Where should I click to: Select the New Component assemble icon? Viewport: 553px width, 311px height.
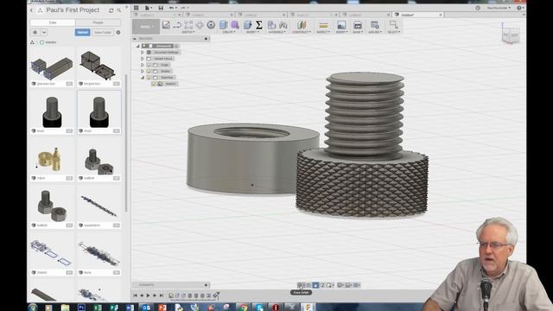(x=271, y=25)
